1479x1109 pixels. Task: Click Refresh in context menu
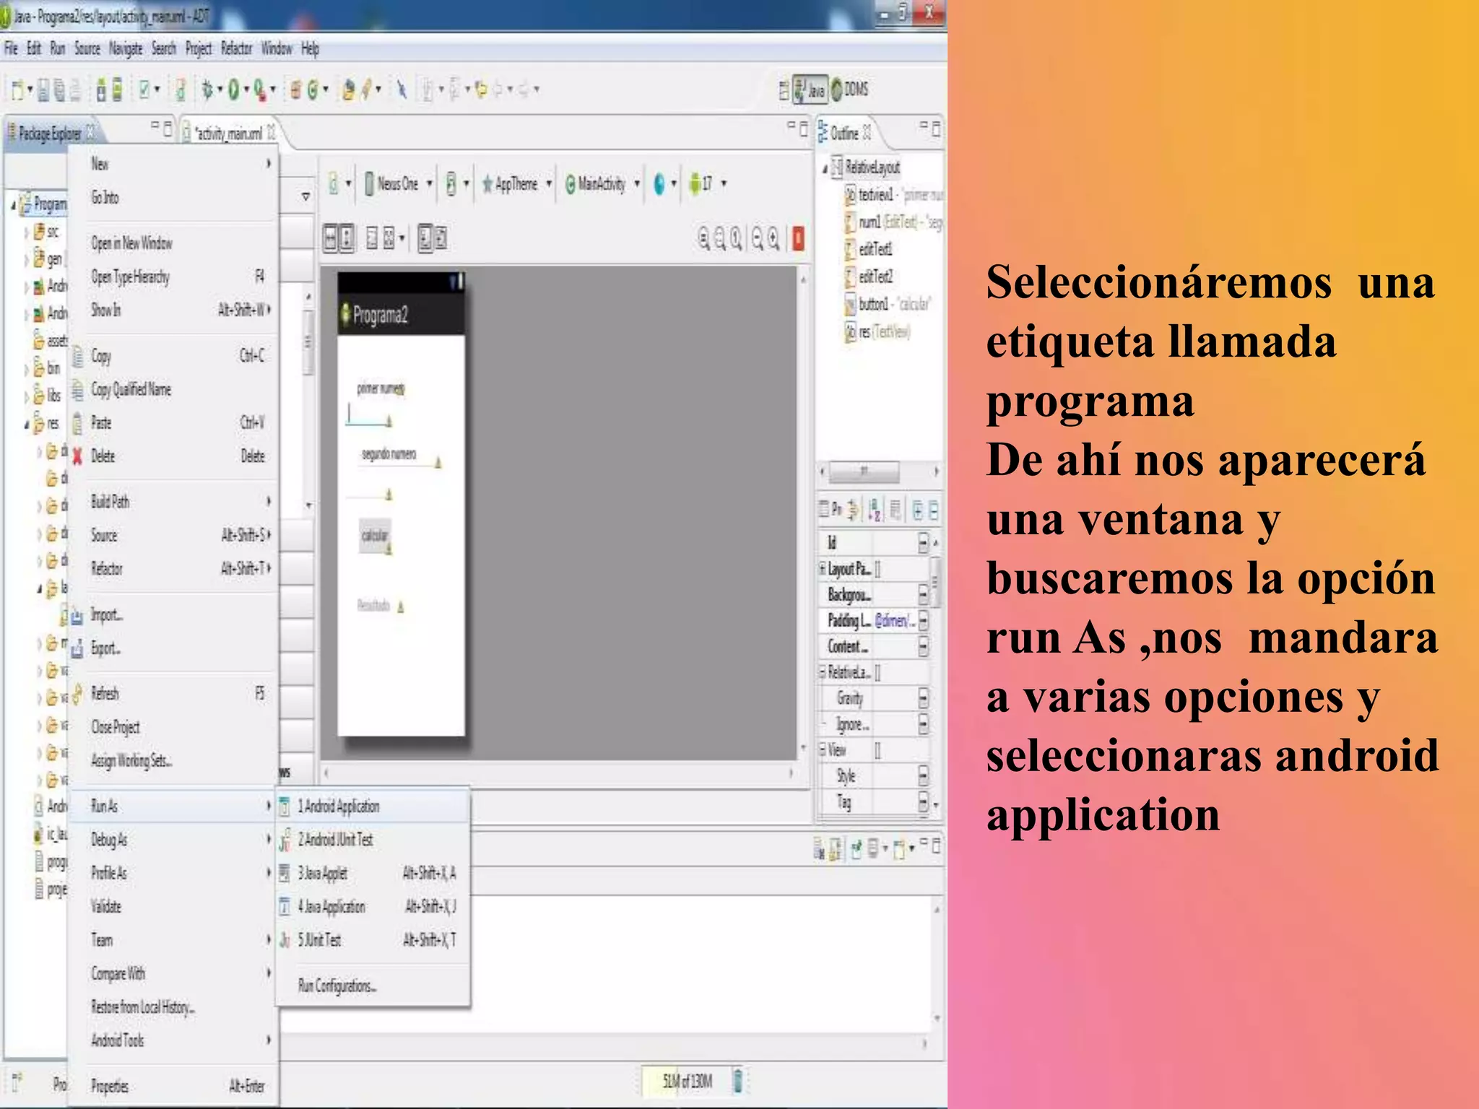coord(173,693)
